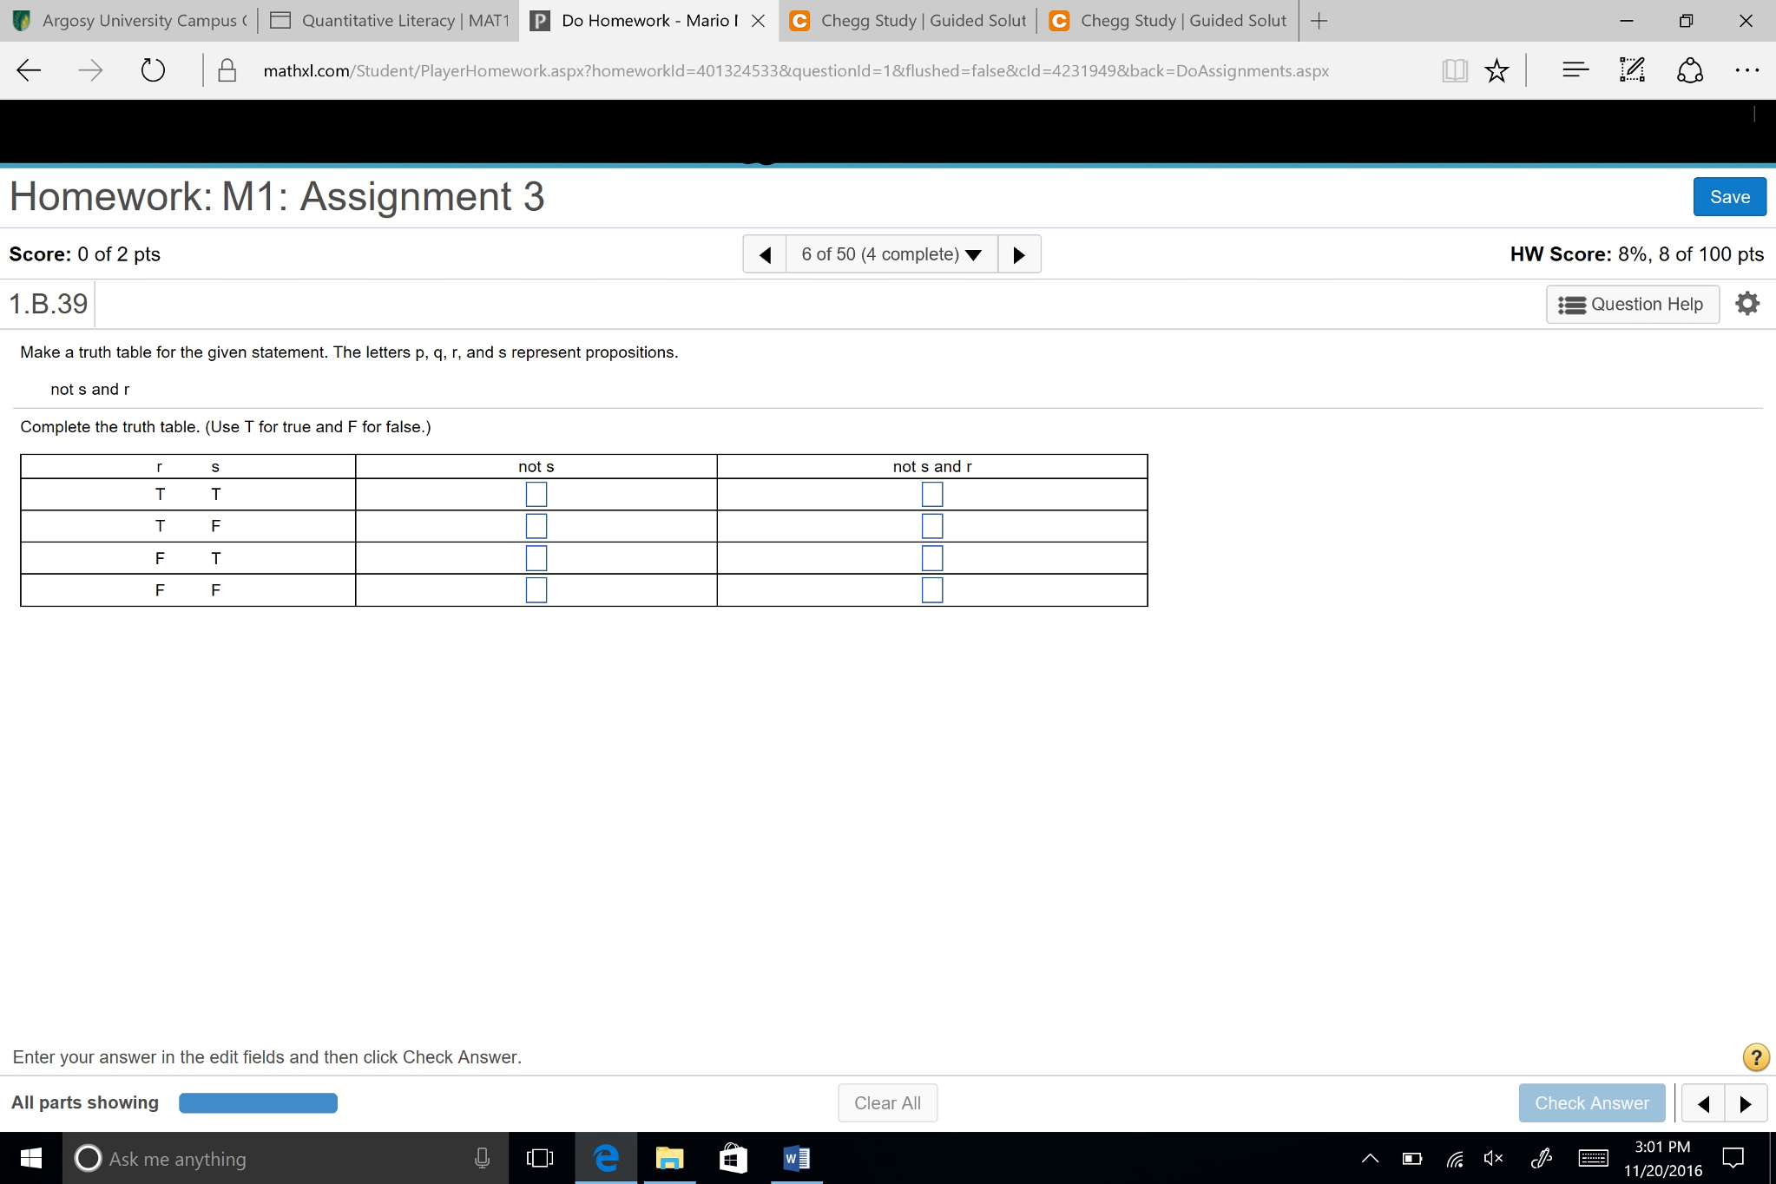This screenshot has width=1776, height=1184.
Task: Open the Action Center notification icon
Action: 1732,1157
